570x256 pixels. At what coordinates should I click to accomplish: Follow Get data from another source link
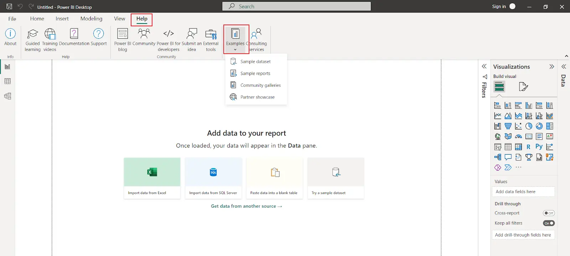[246, 206]
